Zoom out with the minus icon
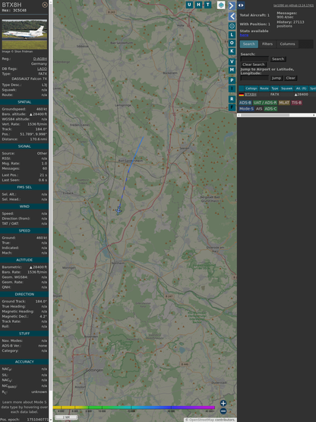Screen dimensions: 316x422 [223, 411]
